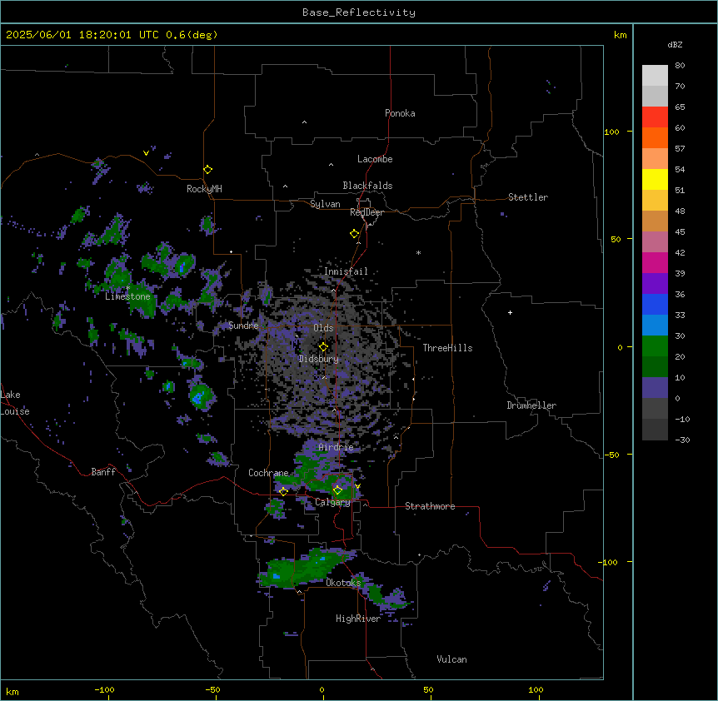Click the white plus marker north of Drumheller
Image resolution: width=718 pixels, height=701 pixels.
coord(510,312)
